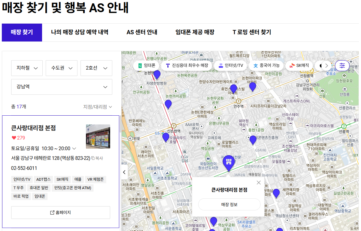
Task: Click the SK매직 tag in store card
Action: coord(62,180)
